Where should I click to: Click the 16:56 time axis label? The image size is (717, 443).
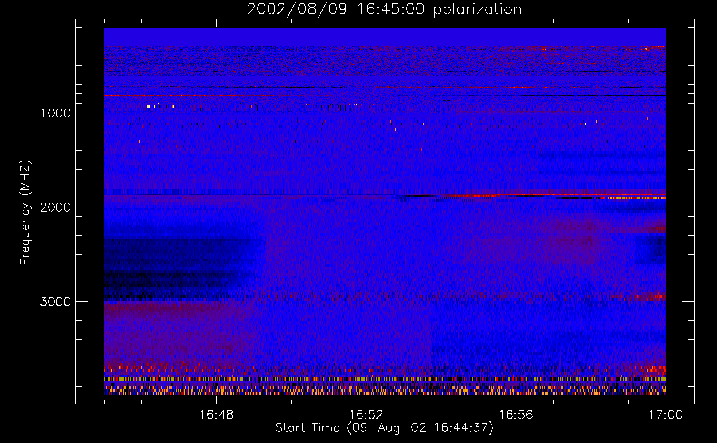pos(516,415)
